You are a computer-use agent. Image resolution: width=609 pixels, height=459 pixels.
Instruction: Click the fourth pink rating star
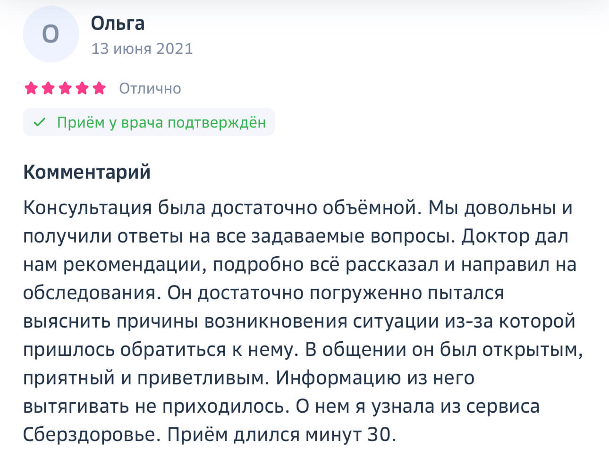[x=82, y=88]
